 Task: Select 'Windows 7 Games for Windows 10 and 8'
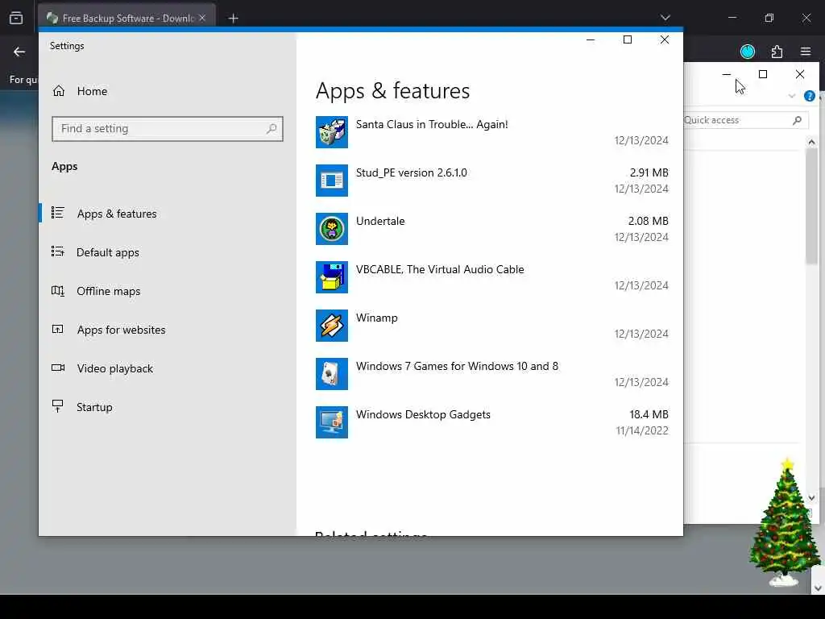(x=458, y=367)
